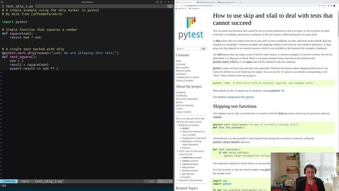This screenshot has width=339, height=191.
Task: Click COMMAND mode indicator in Vim
Action: pyautogui.click(x=8, y=181)
